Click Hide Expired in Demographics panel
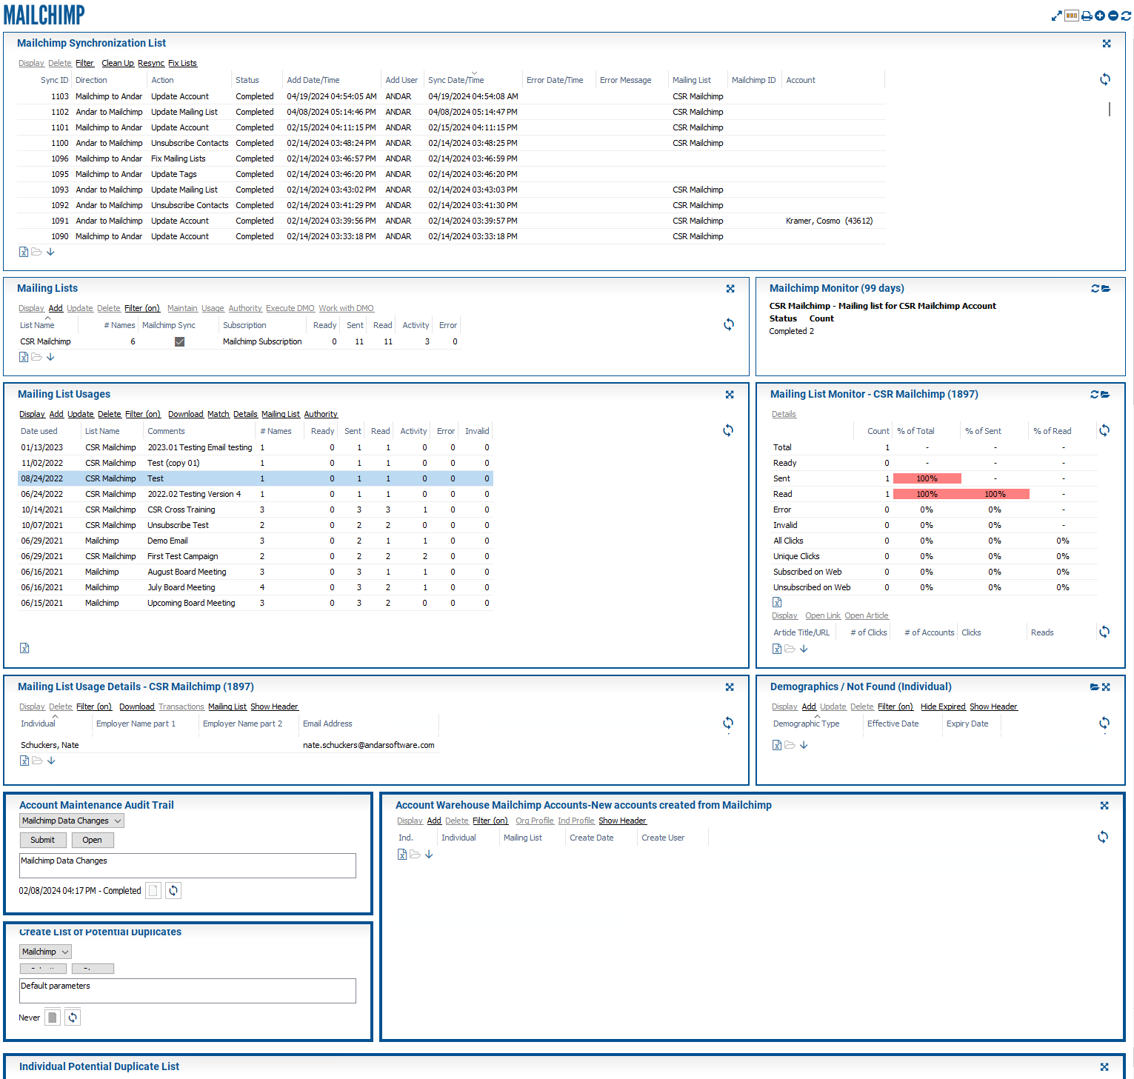Screen dimensions: 1134x1079 pyautogui.click(x=943, y=706)
